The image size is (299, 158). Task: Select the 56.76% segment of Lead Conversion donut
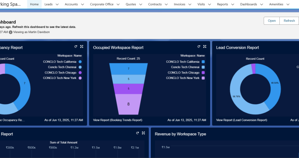click(237, 97)
